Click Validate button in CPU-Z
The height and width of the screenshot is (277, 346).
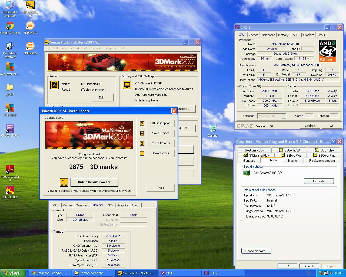[310, 126]
